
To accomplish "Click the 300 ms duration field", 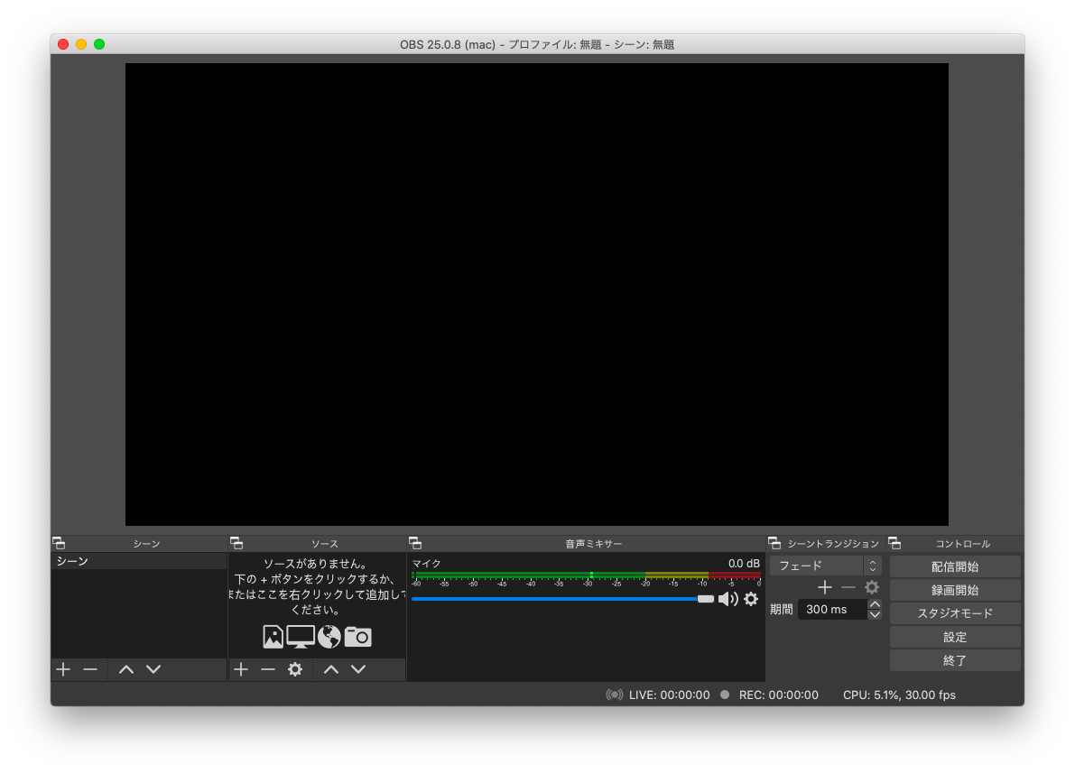I will pyautogui.click(x=833, y=609).
